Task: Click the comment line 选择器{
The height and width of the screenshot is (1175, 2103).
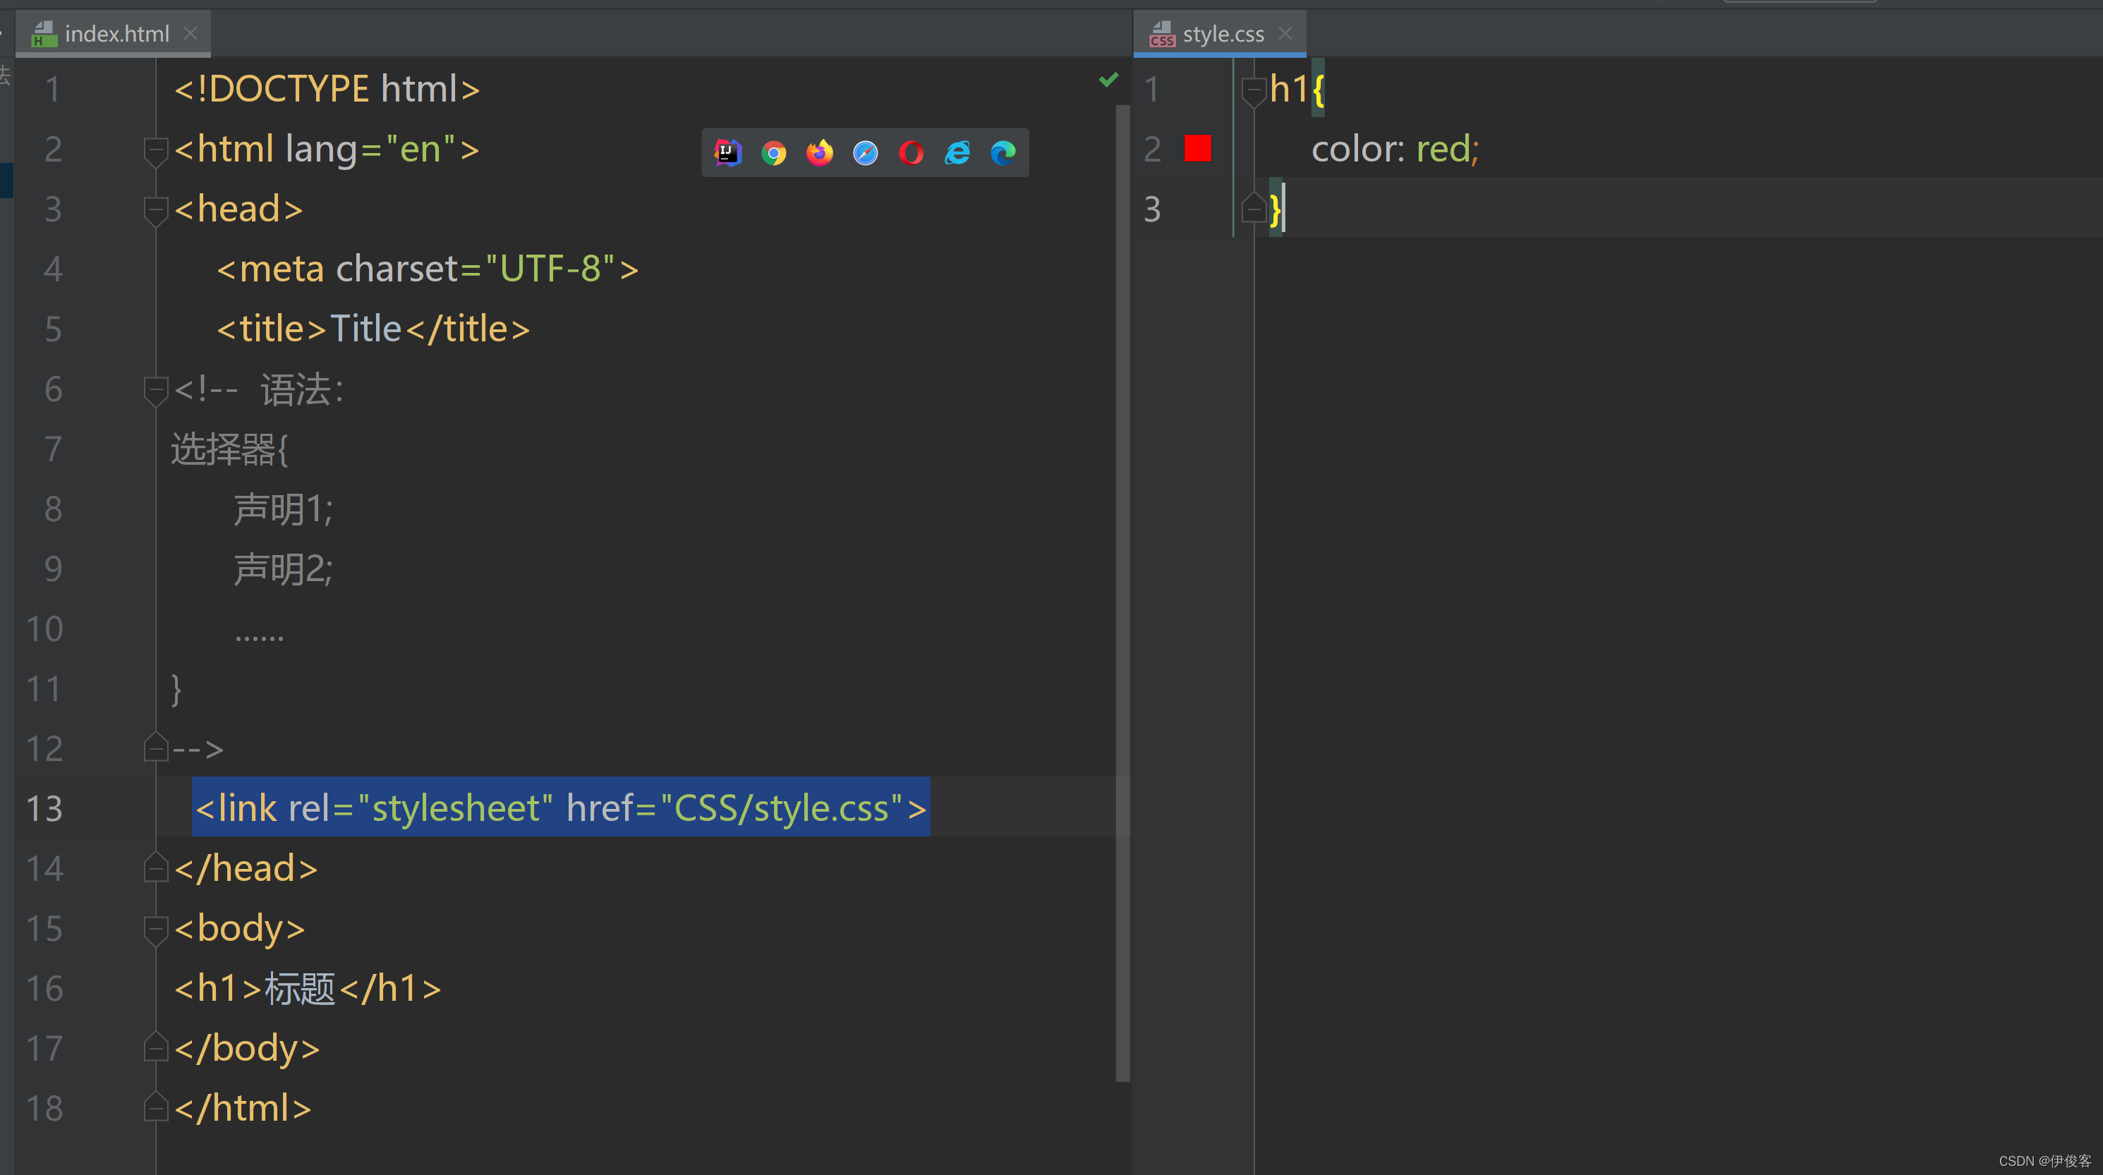Action: 229,449
